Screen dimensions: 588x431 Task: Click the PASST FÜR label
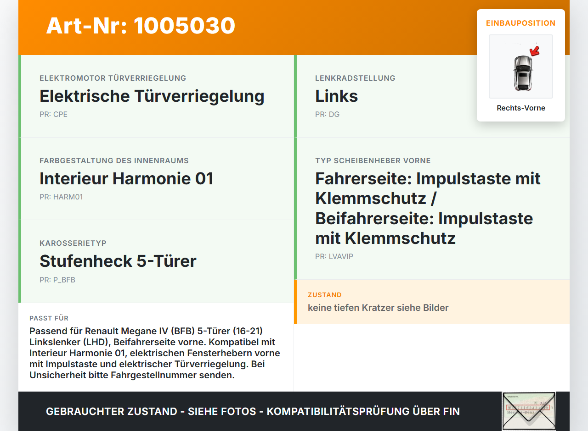(x=49, y=318)
